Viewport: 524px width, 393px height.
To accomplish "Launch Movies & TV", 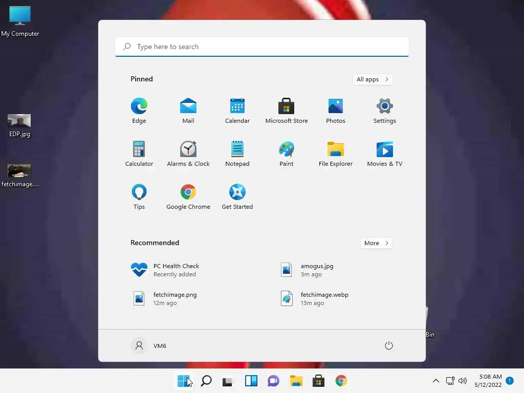I will click(385, 154).
